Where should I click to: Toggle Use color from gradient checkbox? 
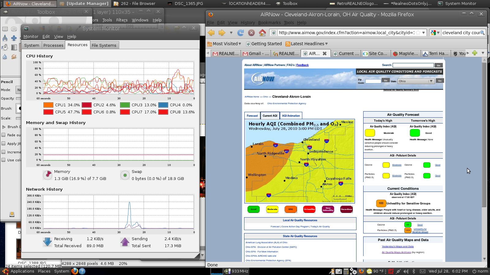pos(4,160)
